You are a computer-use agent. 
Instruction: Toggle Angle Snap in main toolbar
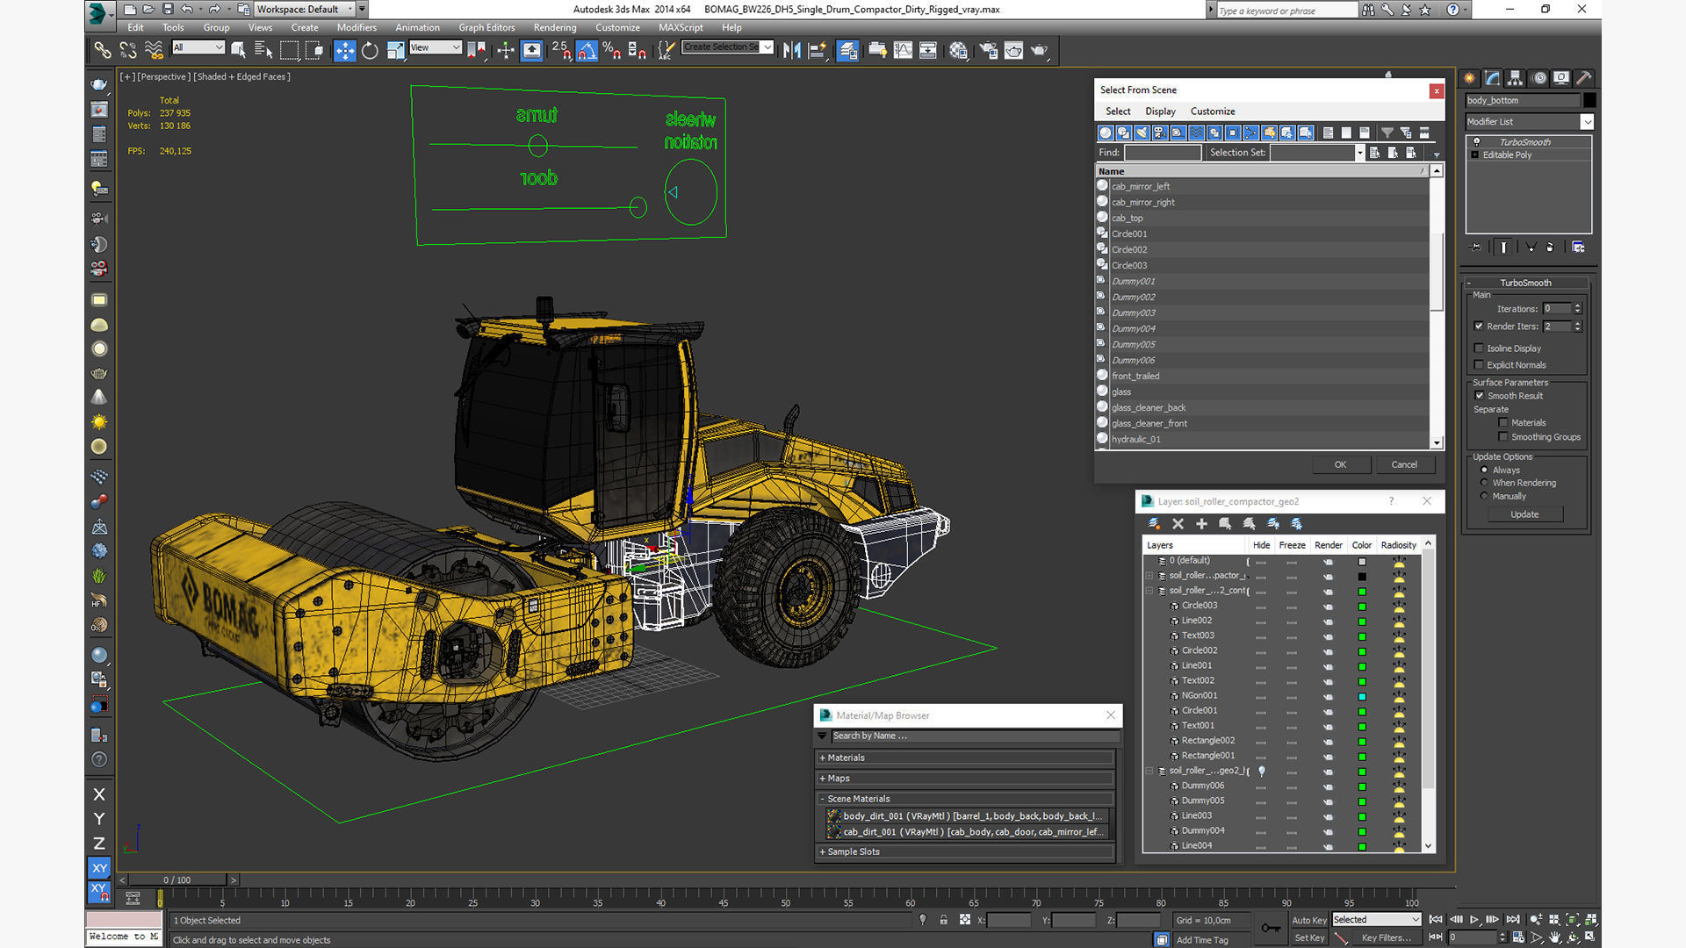587,51
